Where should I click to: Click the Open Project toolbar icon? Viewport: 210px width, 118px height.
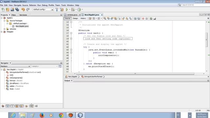[12, 10]
